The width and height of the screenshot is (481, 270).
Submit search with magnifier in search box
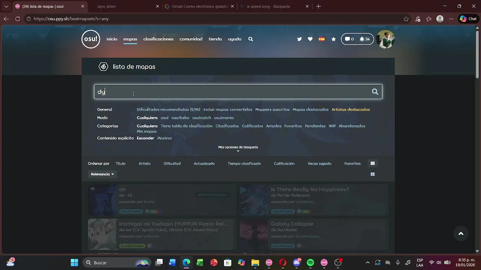[x=375, y=92]
